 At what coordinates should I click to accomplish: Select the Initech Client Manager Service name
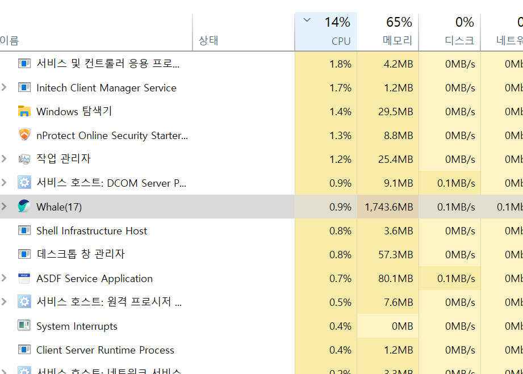coord(106,87)
